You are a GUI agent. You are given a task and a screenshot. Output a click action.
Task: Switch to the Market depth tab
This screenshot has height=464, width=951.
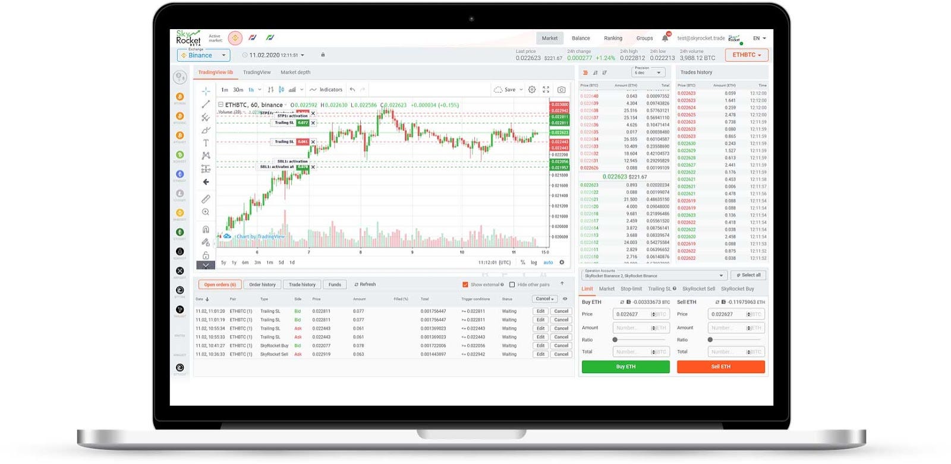[295, 72]
